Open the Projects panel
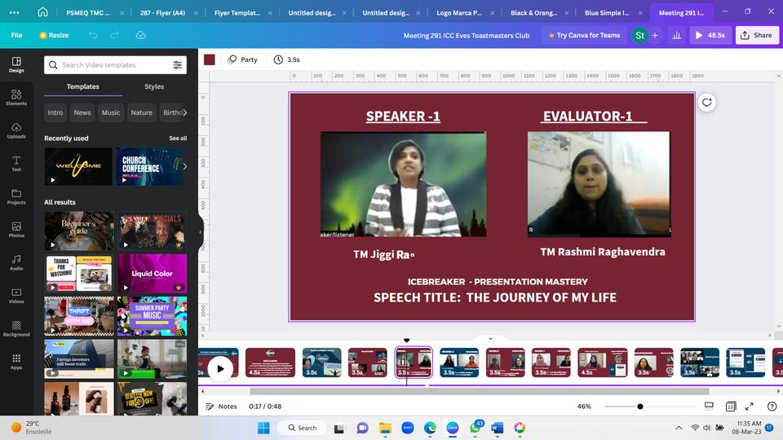This screenshot has height=440, width=783. [16, 196]
